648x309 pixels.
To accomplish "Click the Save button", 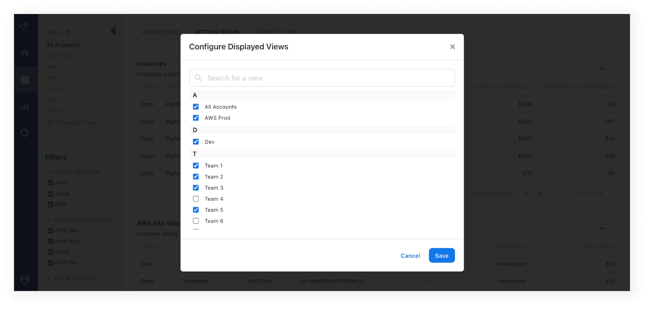I will [442, 256].
